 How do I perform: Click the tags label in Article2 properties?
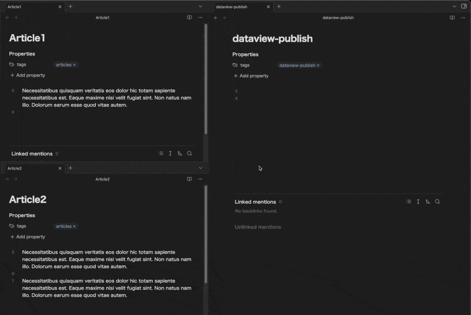pyautogui.click(x=21, y=226)
